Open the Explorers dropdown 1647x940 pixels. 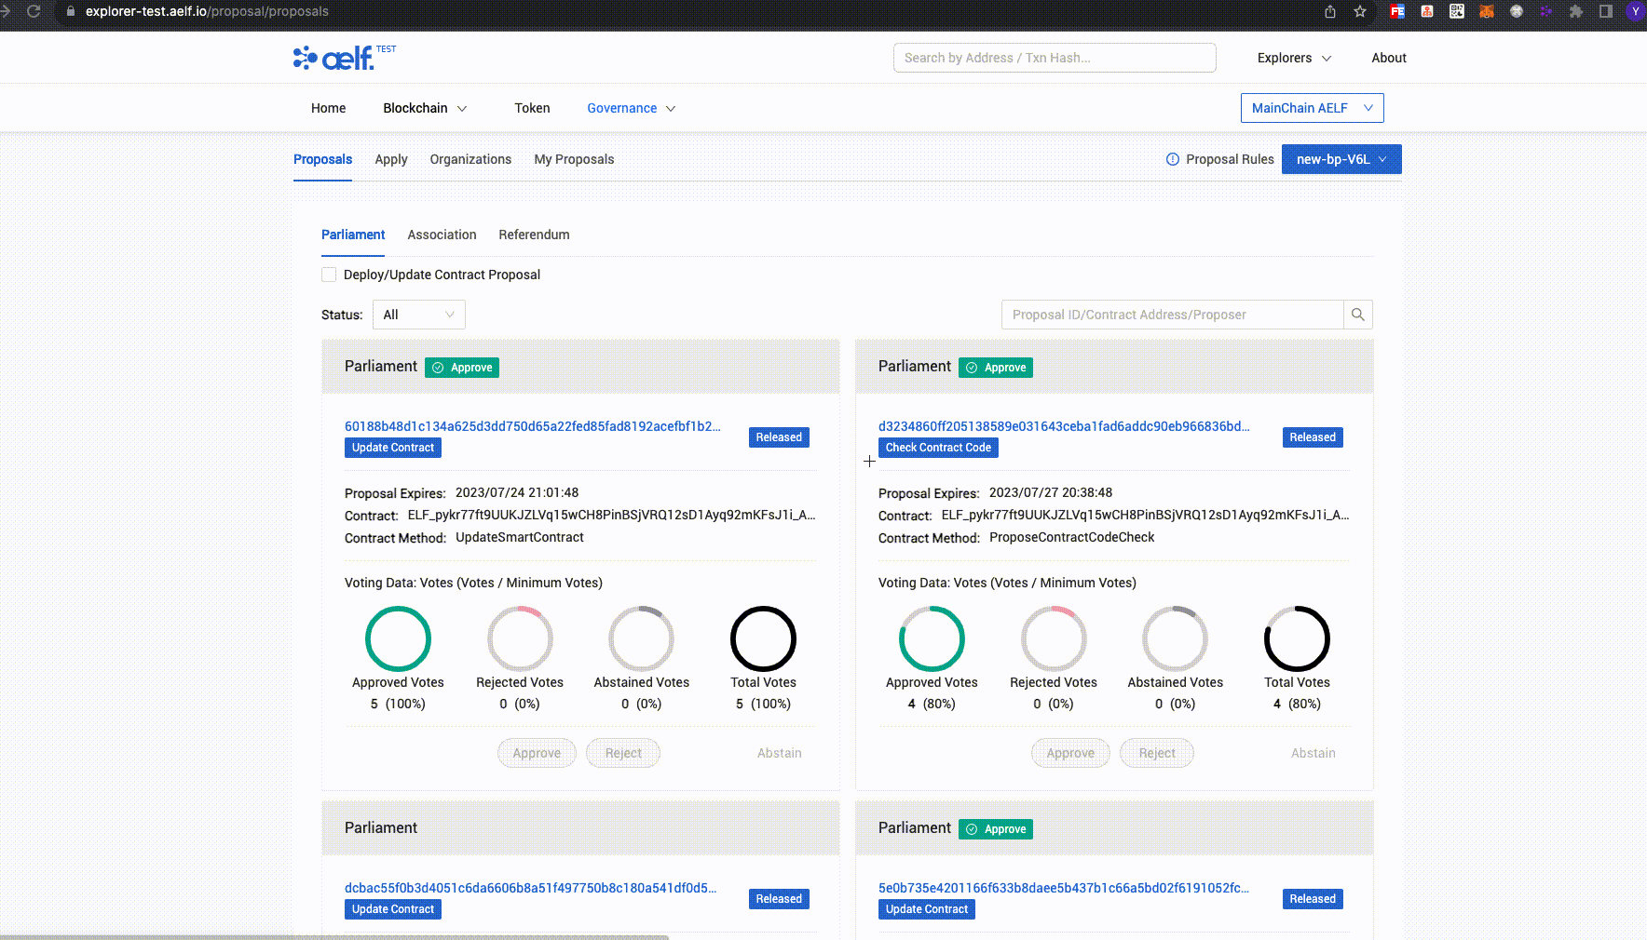click(1294, 58)
